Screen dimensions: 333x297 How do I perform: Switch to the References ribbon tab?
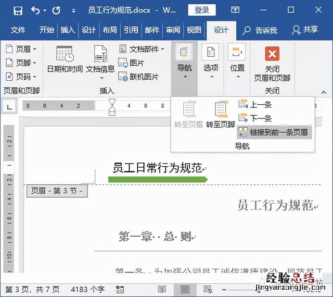point(131,30)
